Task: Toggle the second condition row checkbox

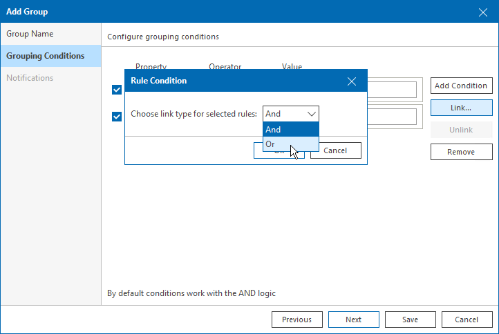Action: point(117,116)
